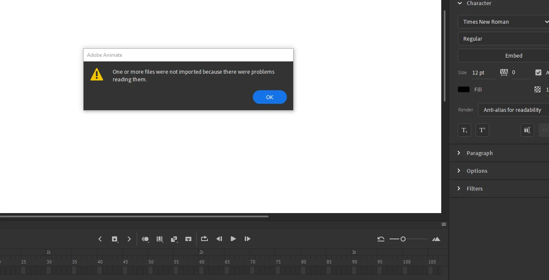Go to next keyframe arrow
The height and width of the screenshot is (280, 549).
[129, 239]
